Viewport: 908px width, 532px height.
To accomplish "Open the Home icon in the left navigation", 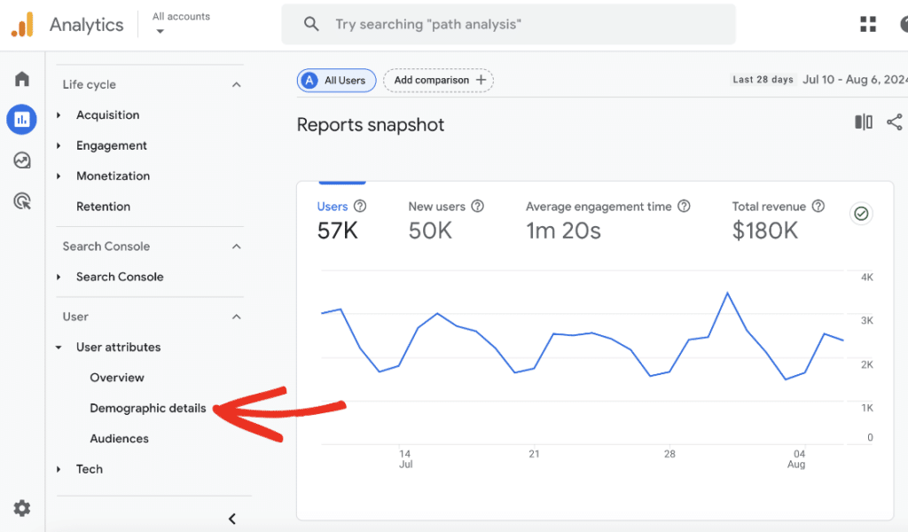I will pyautogui.click(x=21, y=78).
